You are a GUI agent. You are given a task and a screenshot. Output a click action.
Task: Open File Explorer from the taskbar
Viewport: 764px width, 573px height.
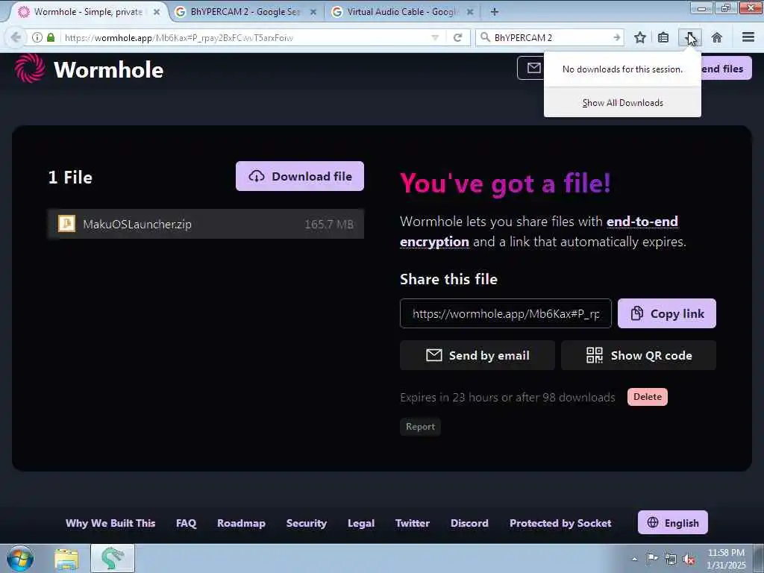tap(66, 559)
